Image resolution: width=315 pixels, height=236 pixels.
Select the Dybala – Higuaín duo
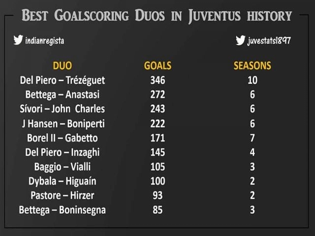click(x=63, y=181)
